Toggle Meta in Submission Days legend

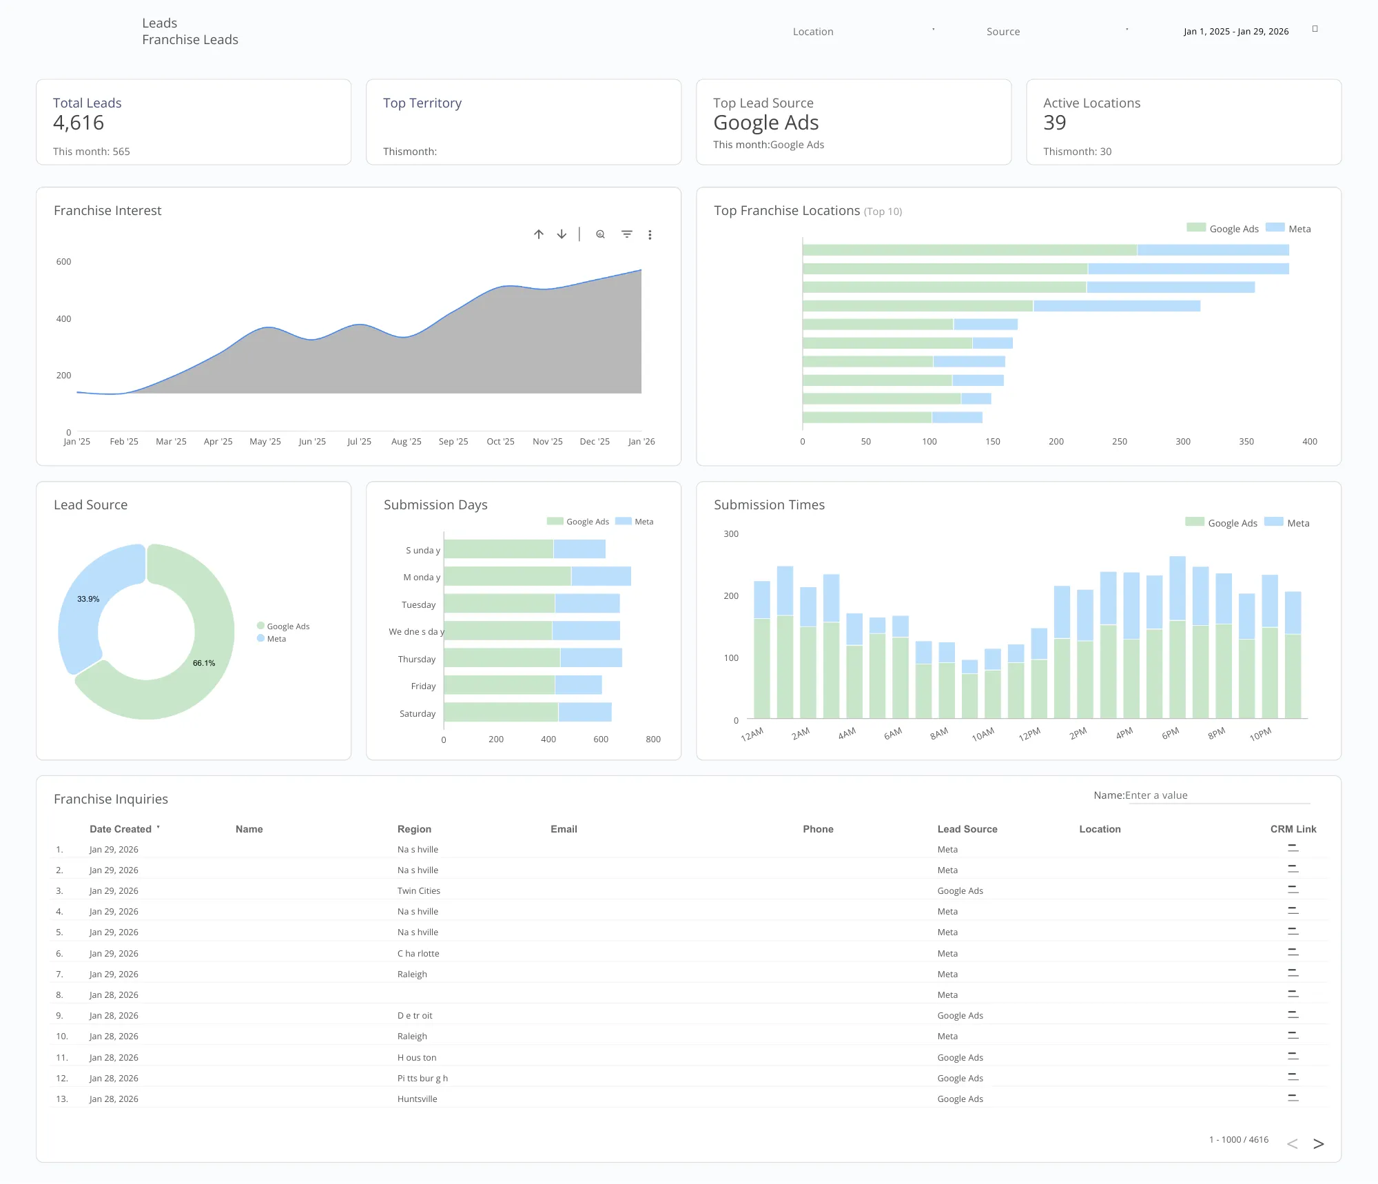click(635, 522)
